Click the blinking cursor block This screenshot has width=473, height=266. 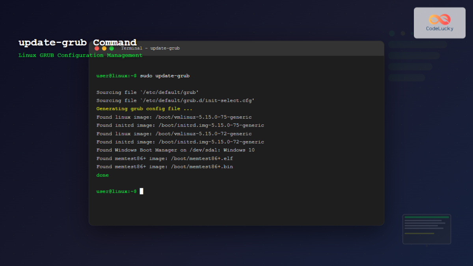coord(142,191)
